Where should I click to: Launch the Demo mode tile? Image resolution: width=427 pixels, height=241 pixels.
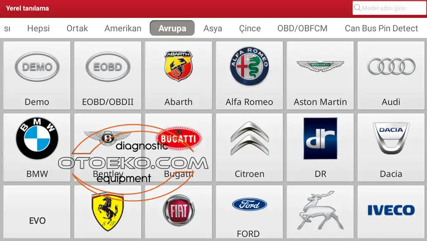[37, 75]
